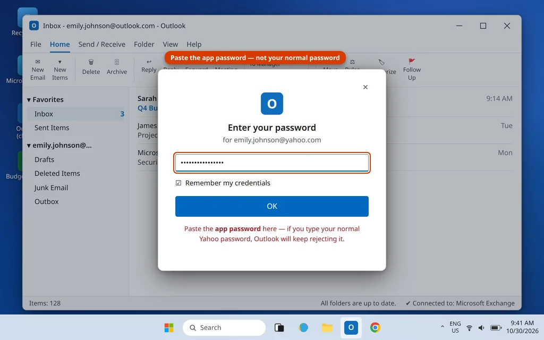
Task: Click the Outlook taskbar icon
Action: 351,327
